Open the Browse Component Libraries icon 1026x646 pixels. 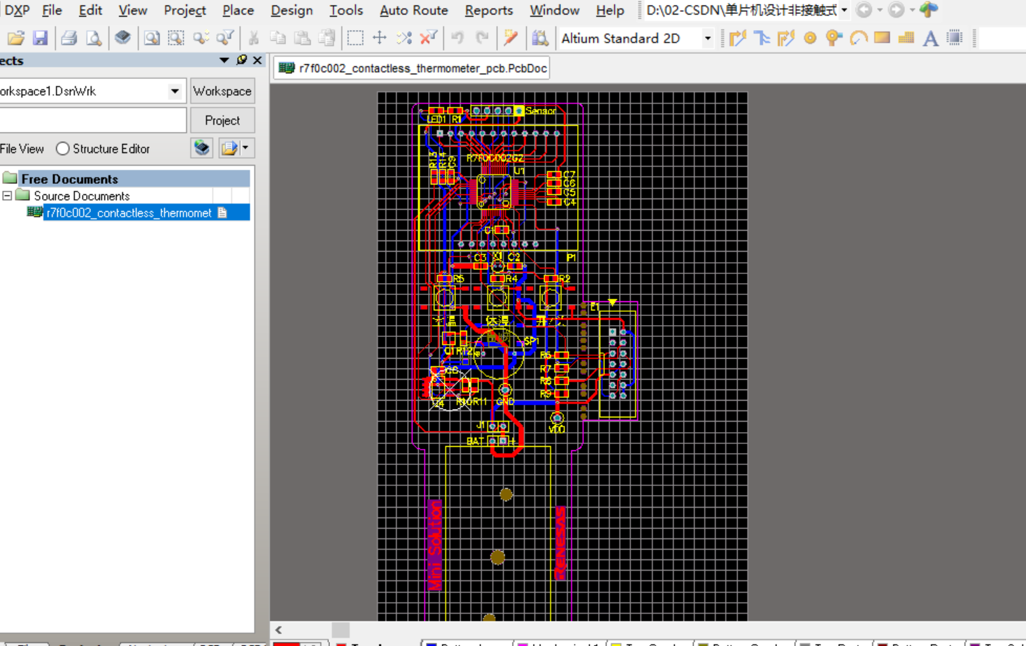click(x=540, y=38)
